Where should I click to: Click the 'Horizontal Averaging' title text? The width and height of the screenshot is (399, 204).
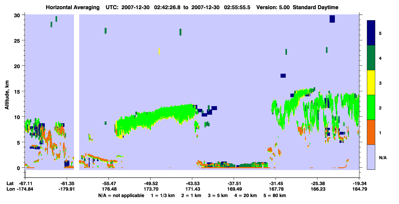click(72, 7)
